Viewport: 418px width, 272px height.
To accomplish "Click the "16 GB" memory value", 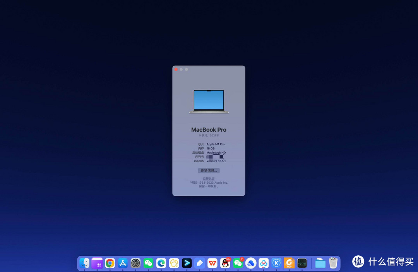I will tap(211, 148).
